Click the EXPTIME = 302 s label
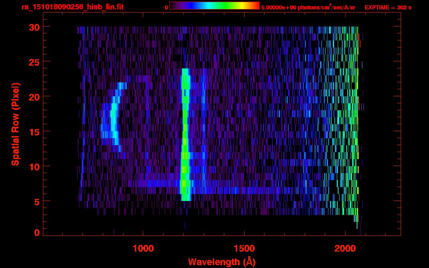 pos(388,7)
